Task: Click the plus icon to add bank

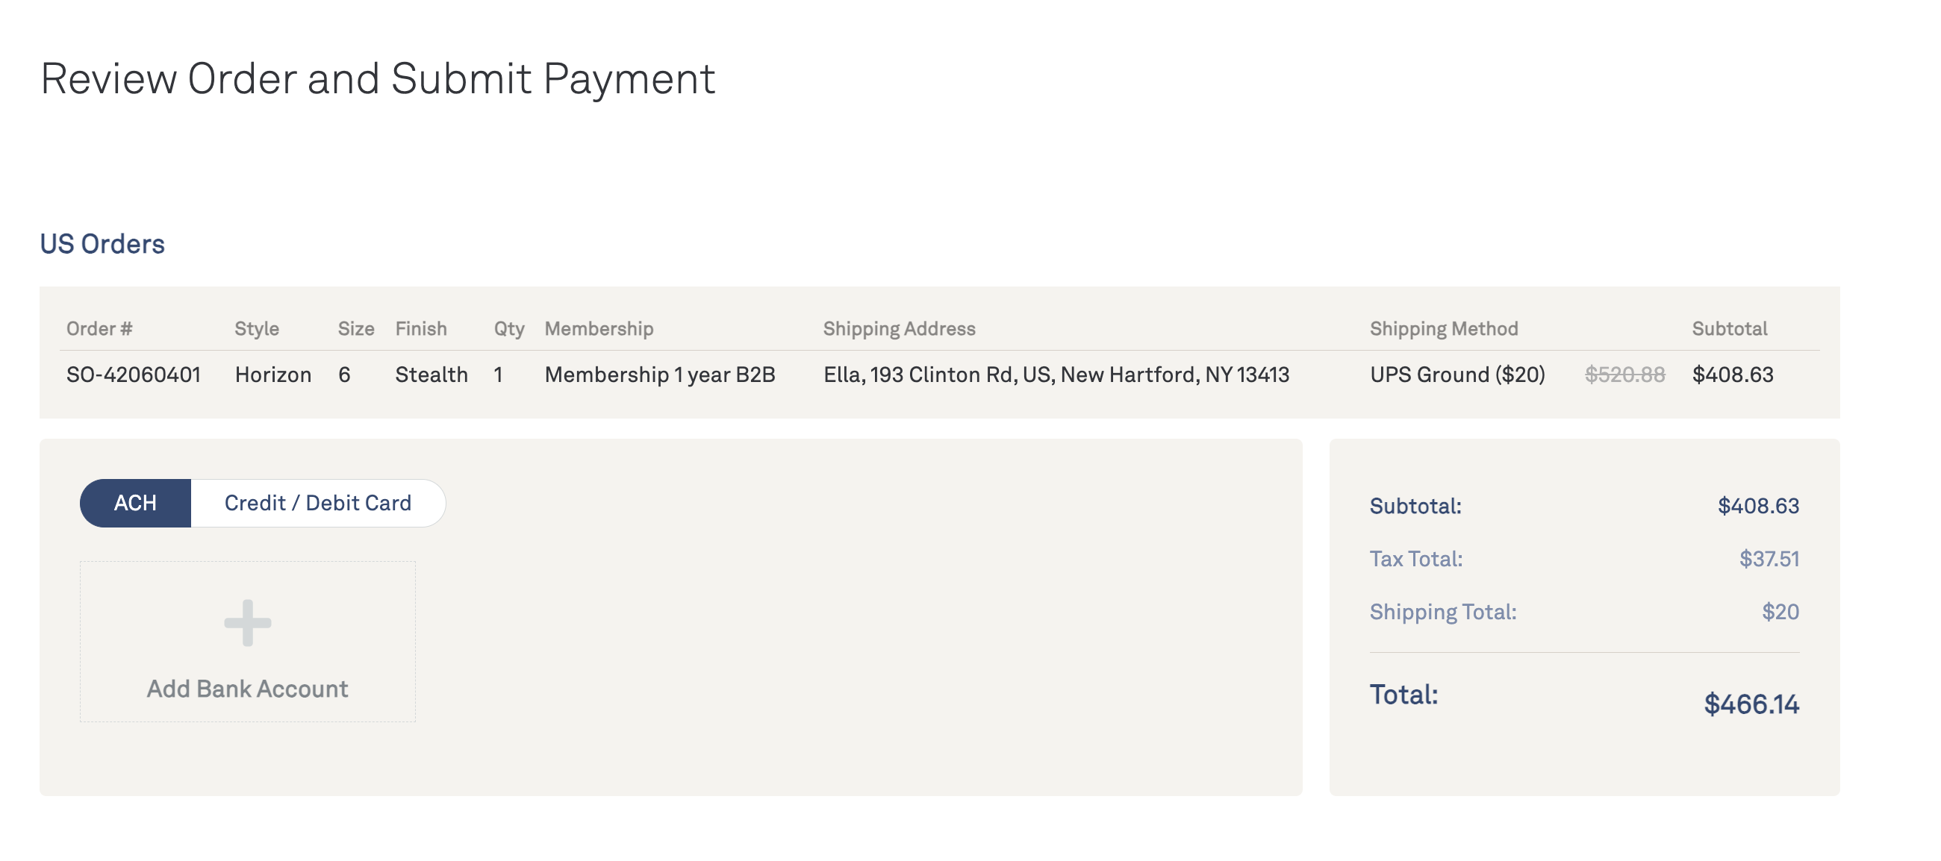Action: pos(247,623)
